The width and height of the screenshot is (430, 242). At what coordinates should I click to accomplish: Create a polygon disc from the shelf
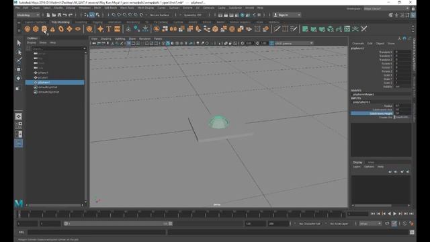click(78, 29)
